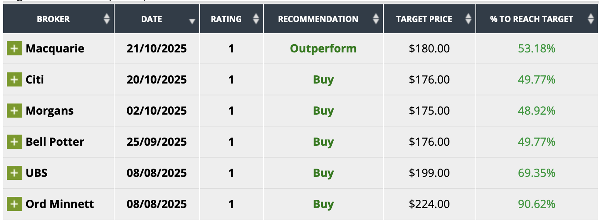
Task: Sort by Target Price arrows
Action: [468, 19]
